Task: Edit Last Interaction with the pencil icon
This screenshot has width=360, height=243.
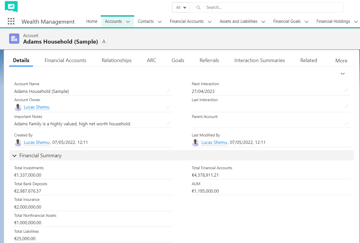Action: pos(346,107)
